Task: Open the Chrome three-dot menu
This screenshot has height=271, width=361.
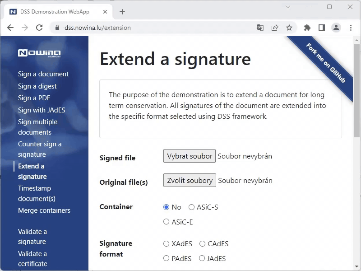Action: [x=351, y=28]
